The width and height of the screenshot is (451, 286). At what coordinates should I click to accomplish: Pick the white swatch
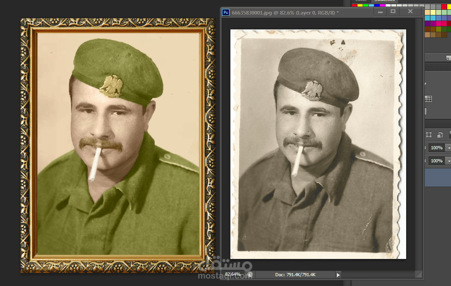click(x=388, y=6)
